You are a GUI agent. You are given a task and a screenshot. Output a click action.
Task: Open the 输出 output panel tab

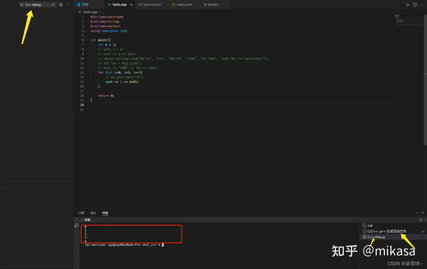point(93,213)
